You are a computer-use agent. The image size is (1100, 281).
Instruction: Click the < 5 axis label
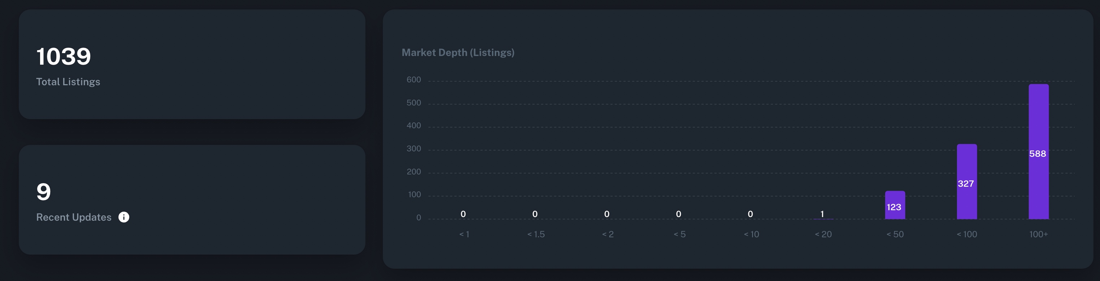679,234
